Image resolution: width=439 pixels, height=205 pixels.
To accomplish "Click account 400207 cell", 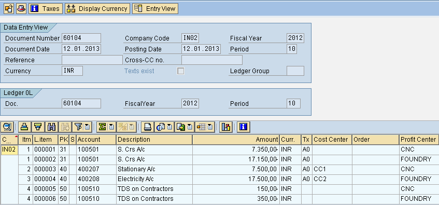I will click(x=96, y=169).
